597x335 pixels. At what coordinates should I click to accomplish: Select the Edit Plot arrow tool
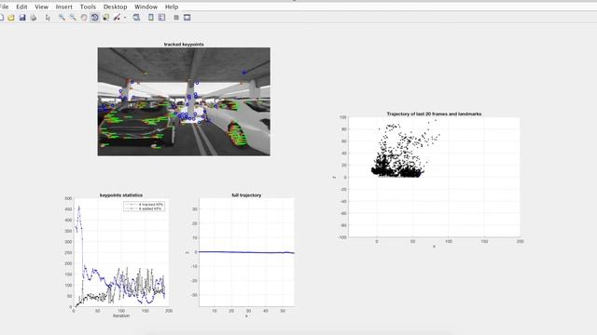pyautogui.click(x=48, y=18)
